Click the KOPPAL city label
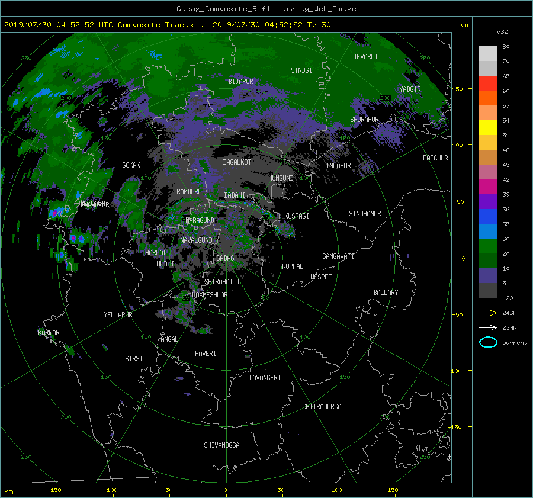 pos(293,266)
